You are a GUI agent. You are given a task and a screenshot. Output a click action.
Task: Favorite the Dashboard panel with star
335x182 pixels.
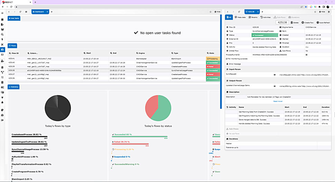pos(210,12)
